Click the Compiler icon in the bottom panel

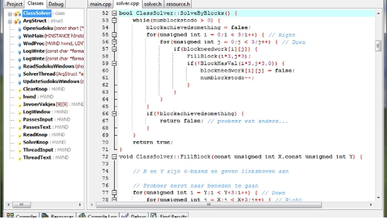[x=10, y=216]
